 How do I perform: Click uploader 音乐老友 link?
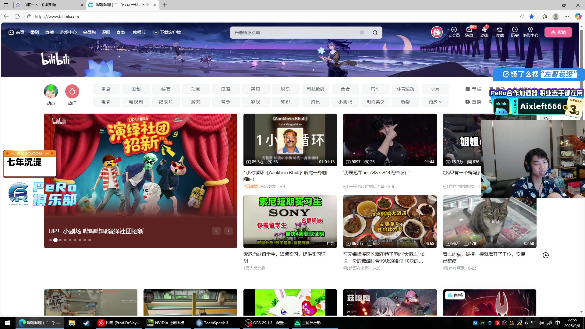coord(268,186)
